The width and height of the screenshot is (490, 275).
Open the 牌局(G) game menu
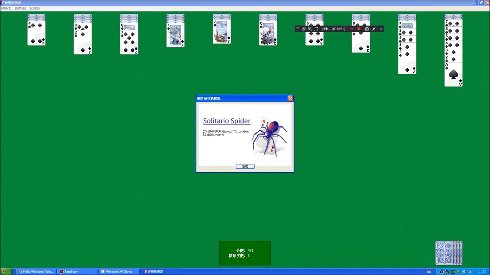(6, 8)
